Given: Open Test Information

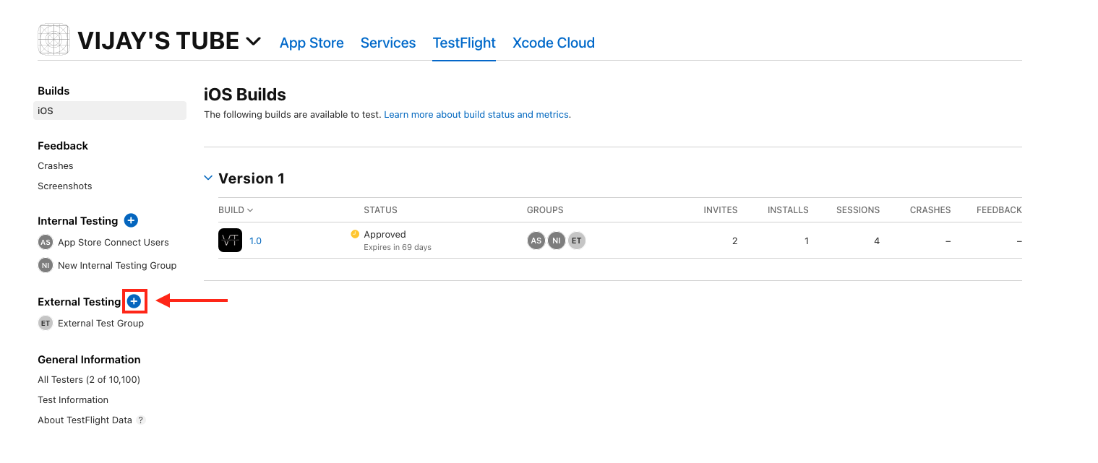Looking at the screenshot, I should [x=73, y=399].
